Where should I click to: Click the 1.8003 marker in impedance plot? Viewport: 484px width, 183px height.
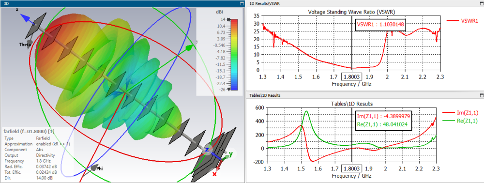pos(351,169)
